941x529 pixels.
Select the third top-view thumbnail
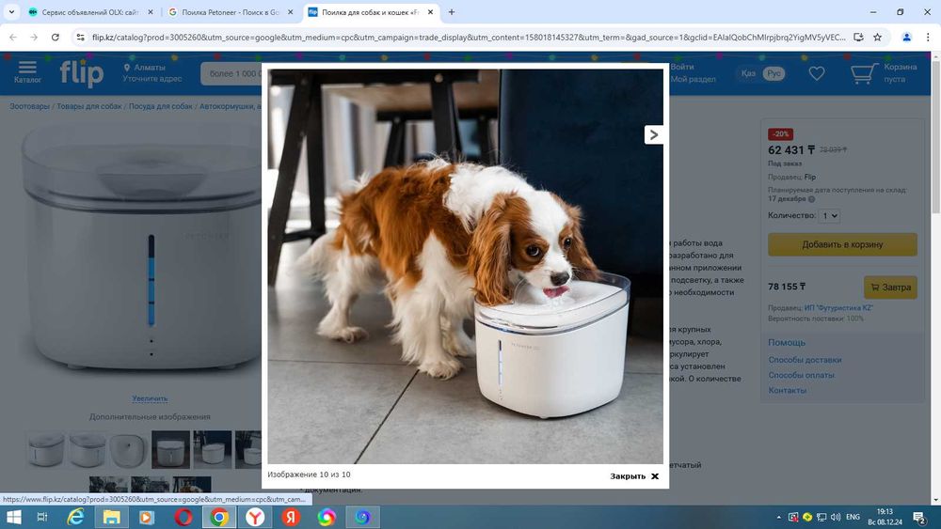pos(128,449)
